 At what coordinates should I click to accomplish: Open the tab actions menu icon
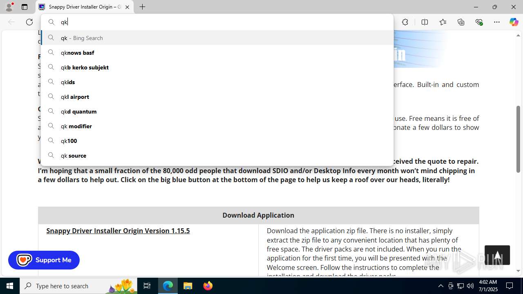[25, 7]
